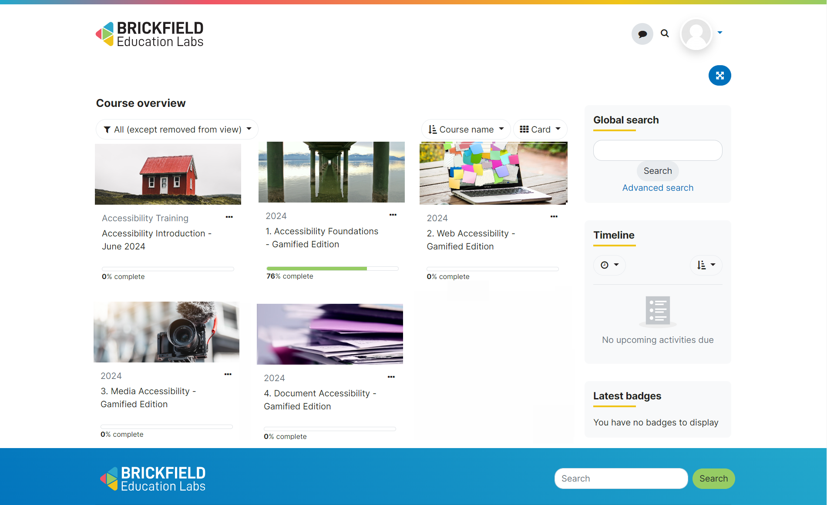Open the Timeline clock date filter dropdown
This screenshot has height=505, width=827.
[x=609, y=265]
